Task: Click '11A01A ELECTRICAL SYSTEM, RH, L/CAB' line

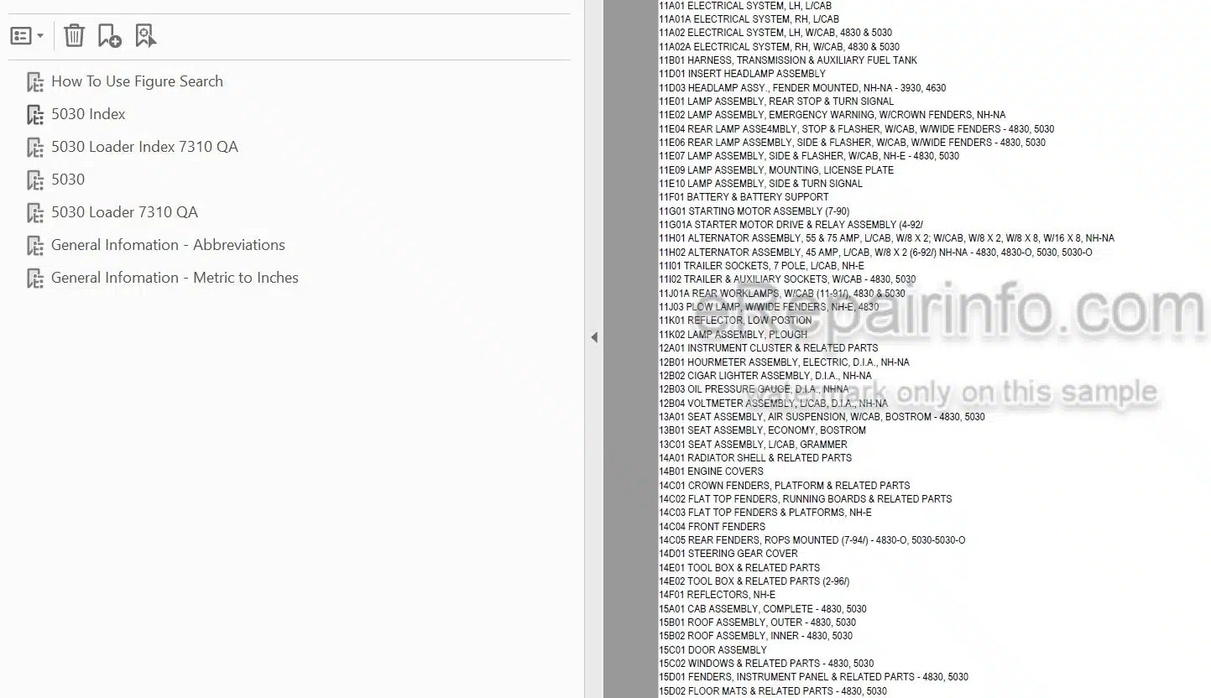Action: click(x=749, y=19)
